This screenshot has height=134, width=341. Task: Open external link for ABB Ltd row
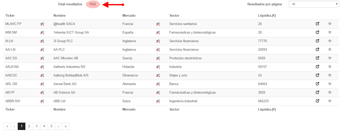pyautogui.click(x=317, y=101)
